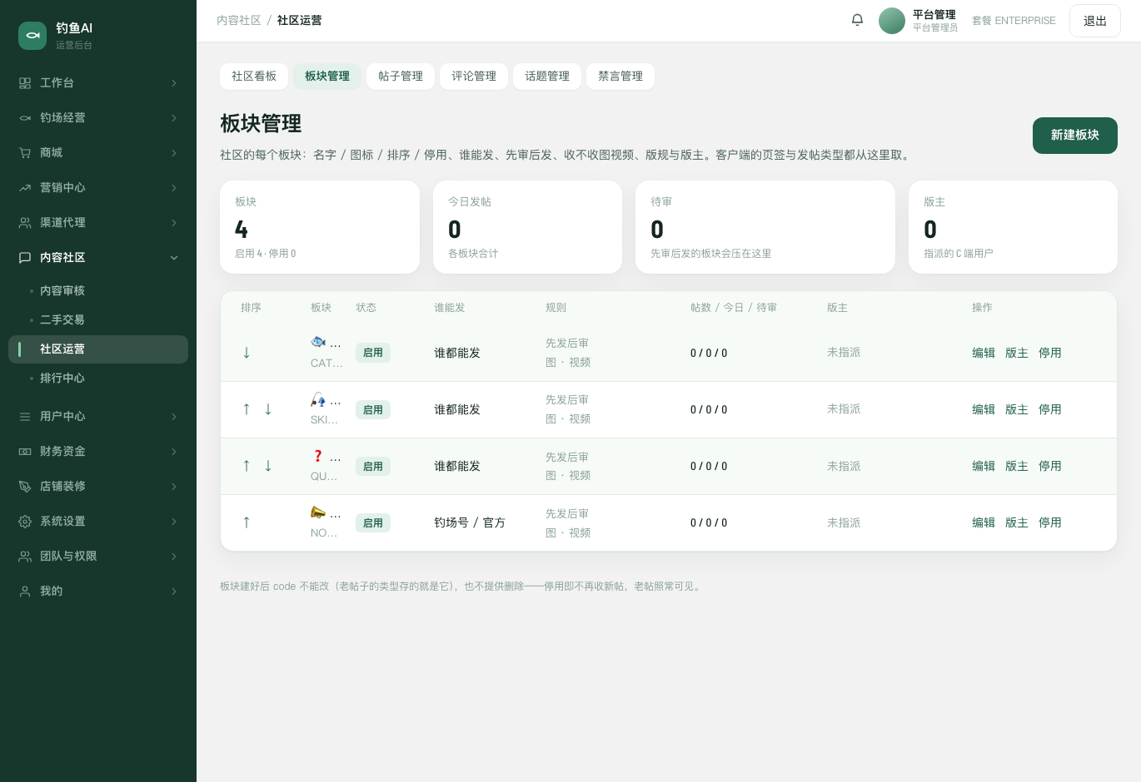Screen dimensions: 1141x782
Task: Switch to the 社区看板 tab
Action: coord(254,77)
